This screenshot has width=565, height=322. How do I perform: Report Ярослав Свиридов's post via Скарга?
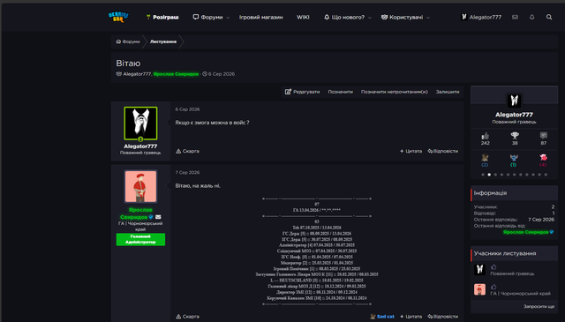(187, 316)
